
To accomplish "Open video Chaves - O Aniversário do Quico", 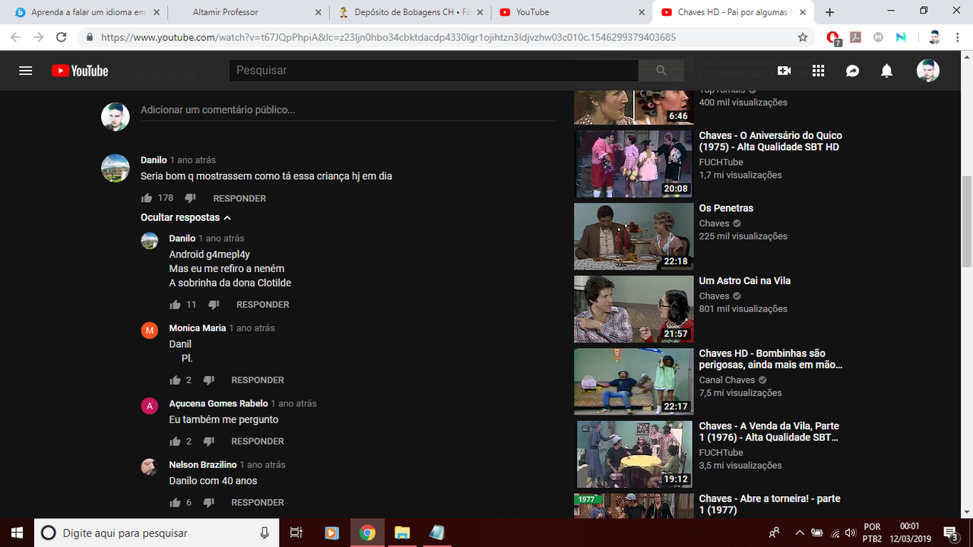I will 771,141.
